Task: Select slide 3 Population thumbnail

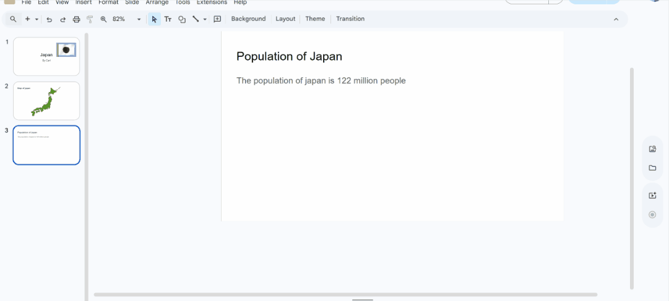Action: coord(46,145)
